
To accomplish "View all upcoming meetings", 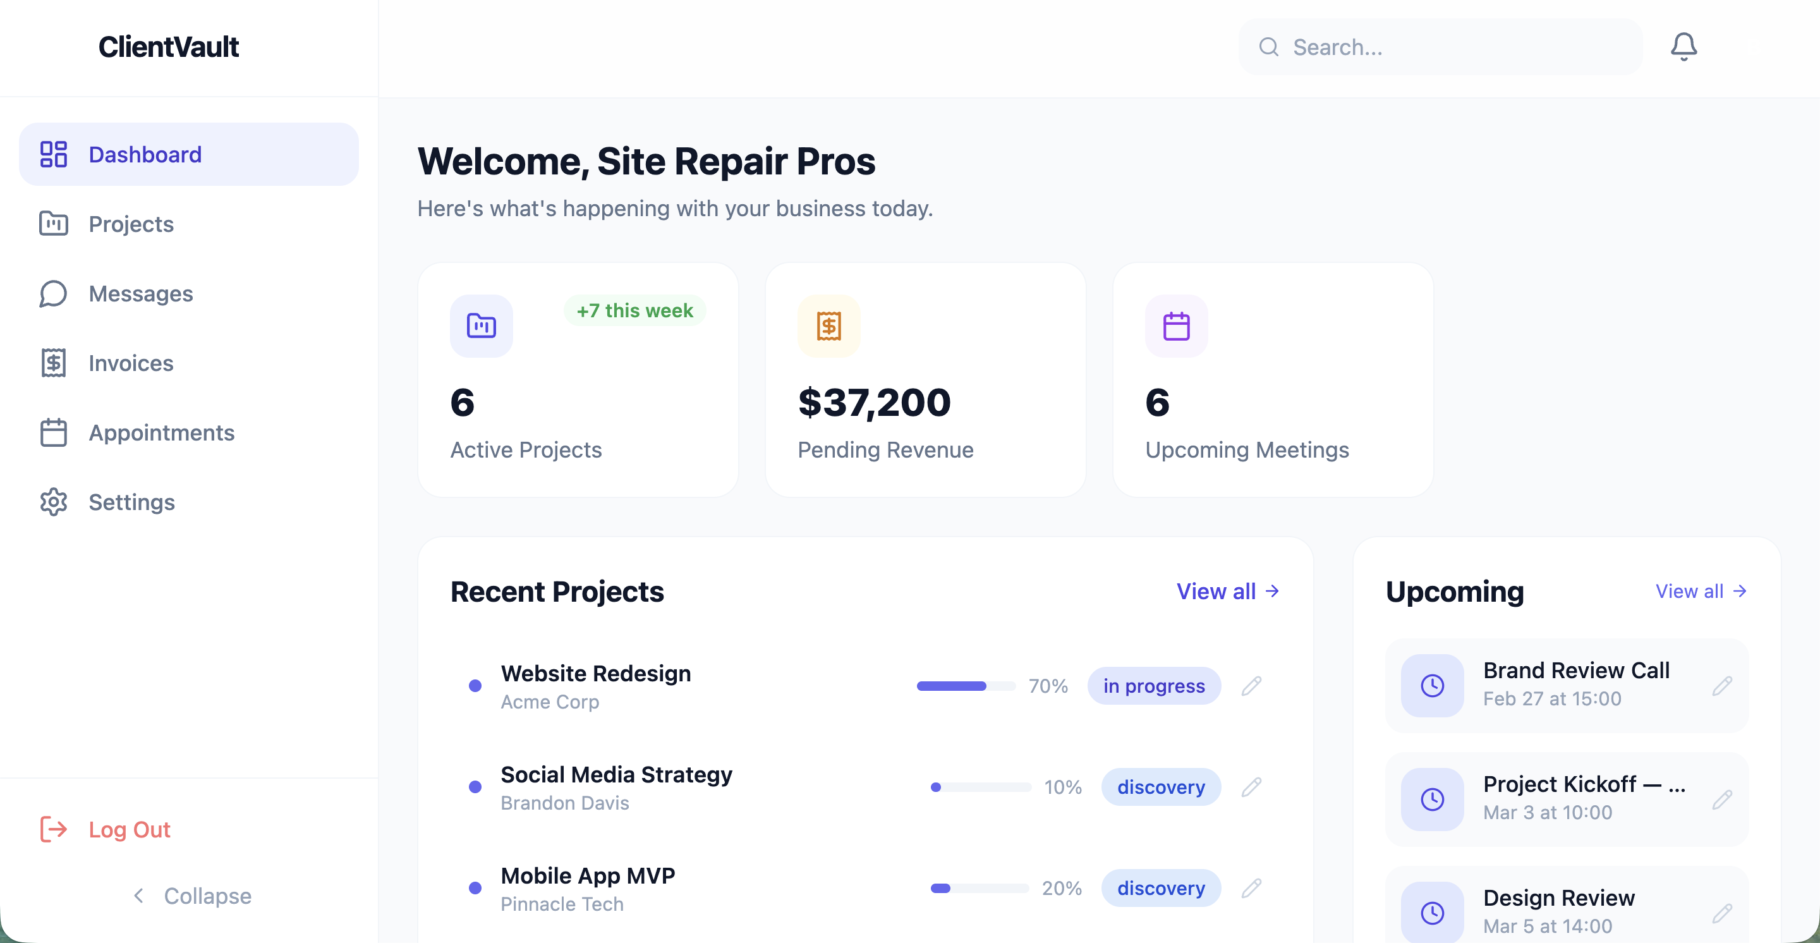I will [x=1701, y=590].
